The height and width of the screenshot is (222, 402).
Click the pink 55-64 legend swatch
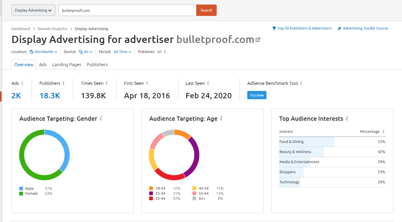pos(194,193)
